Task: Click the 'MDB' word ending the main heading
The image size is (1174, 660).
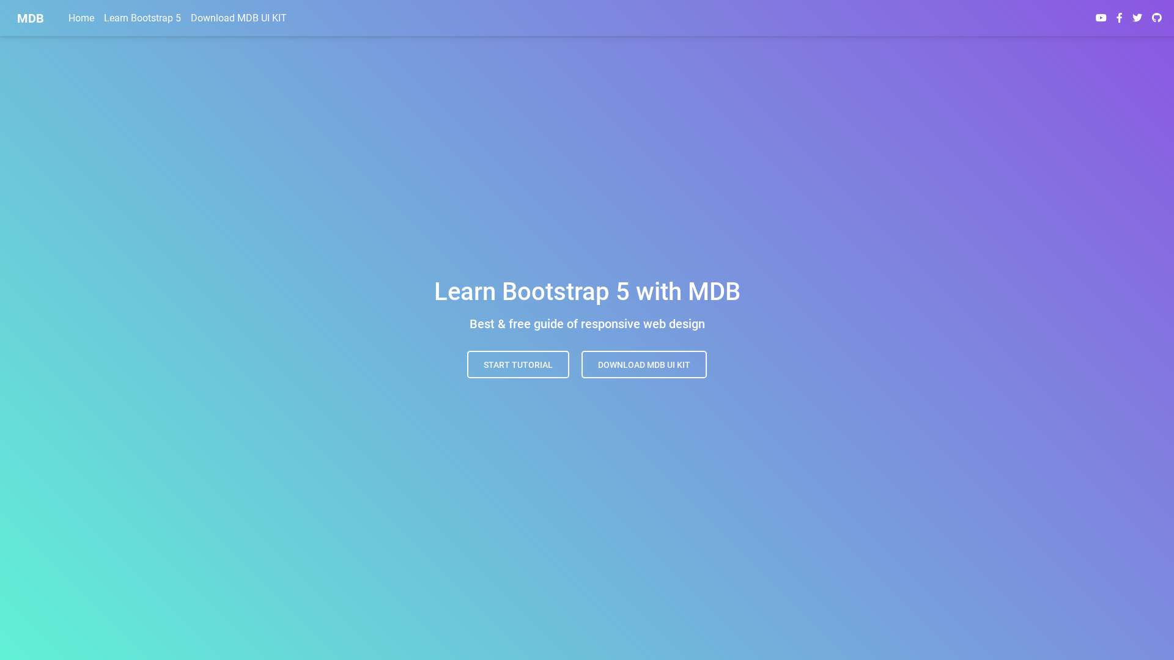Action: (x=714, y=291)
